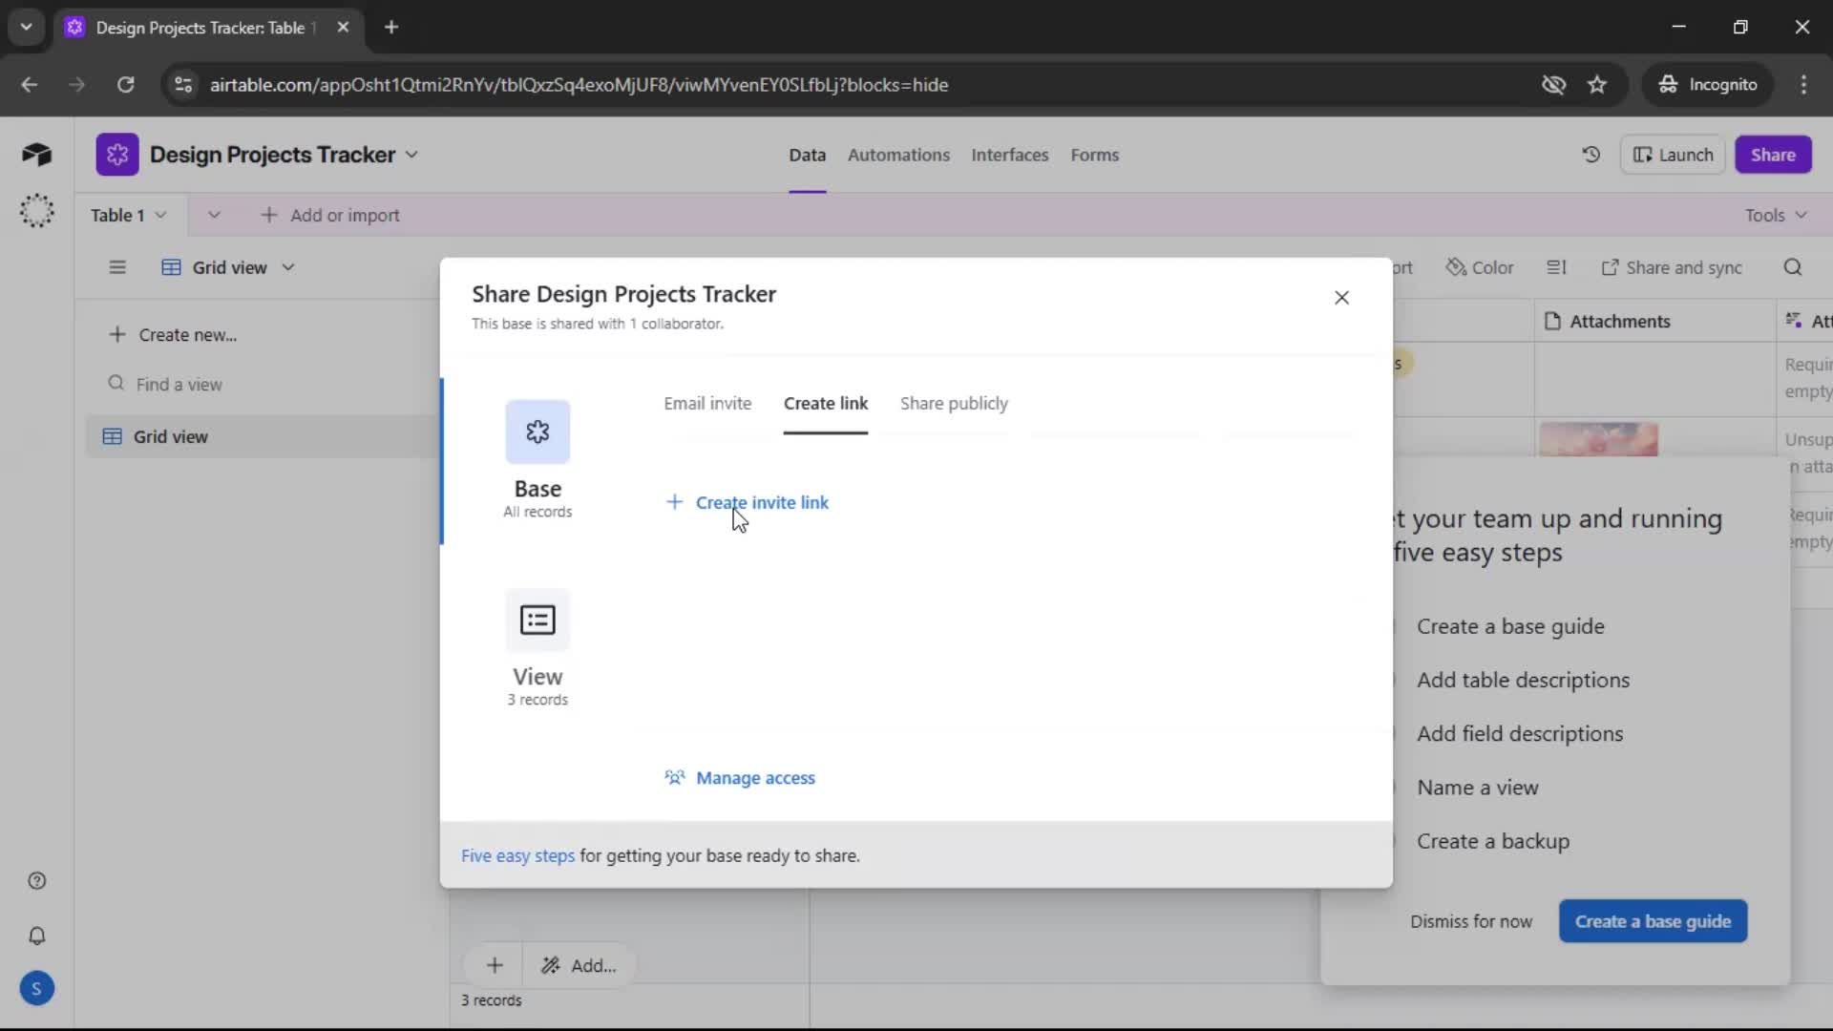1833x1031 pixels.
Task: Switch to the Automations tab
Action: (x=898, y=155)
